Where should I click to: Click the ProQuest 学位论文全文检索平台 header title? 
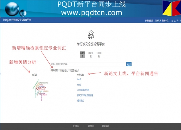tap(17, 20)
